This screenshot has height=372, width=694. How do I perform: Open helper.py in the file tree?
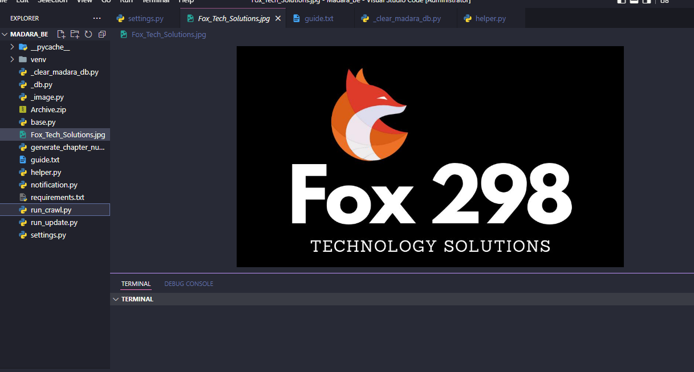pyautogui.click(x=55, y=172)
